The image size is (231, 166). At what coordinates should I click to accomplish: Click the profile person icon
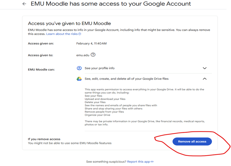click(x=79, y=68)
